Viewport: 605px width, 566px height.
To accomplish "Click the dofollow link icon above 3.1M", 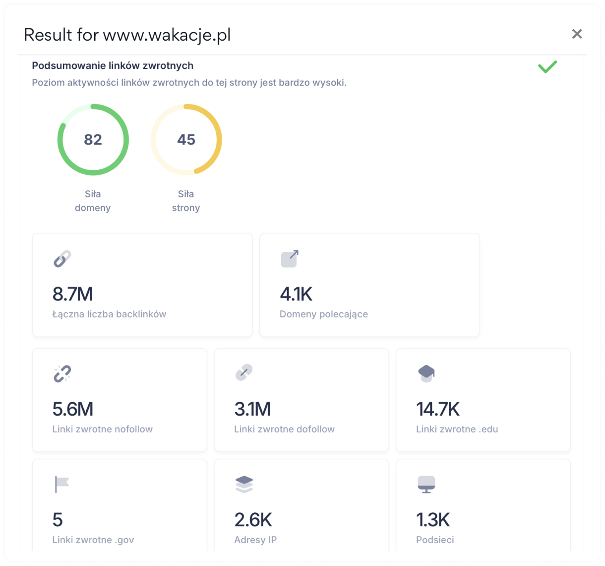I will tap(244, 372).
